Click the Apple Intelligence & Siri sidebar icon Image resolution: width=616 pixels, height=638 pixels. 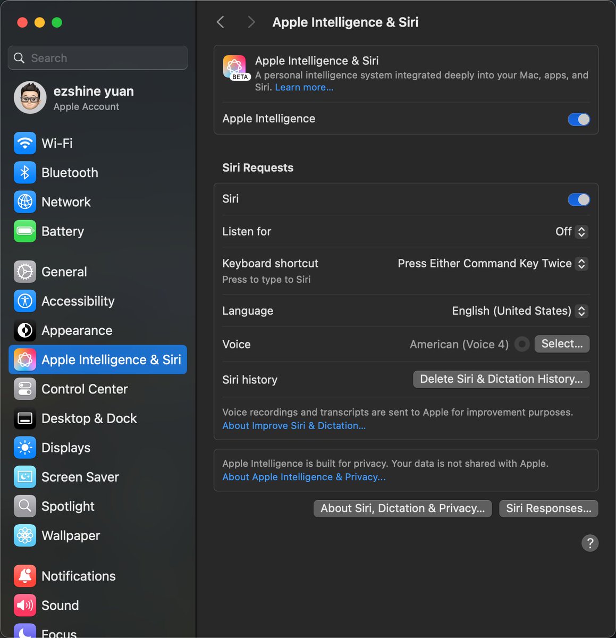(x=25, y=359)
